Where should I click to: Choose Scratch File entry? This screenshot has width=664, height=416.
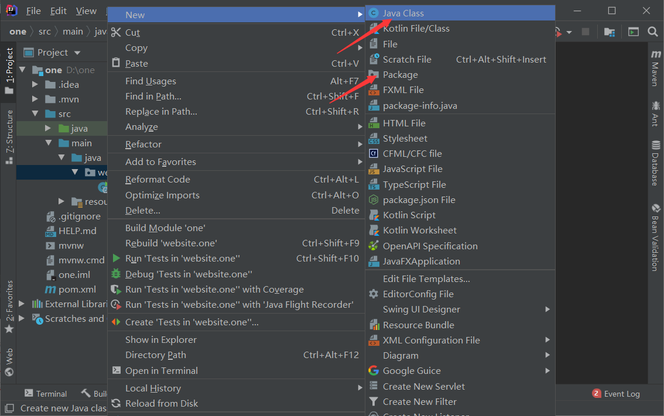coord(460,59)
